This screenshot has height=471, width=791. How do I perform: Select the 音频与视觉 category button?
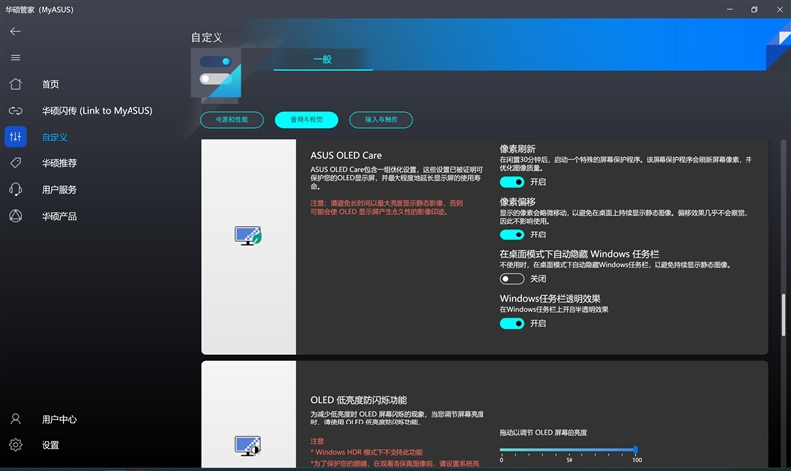pos(307,120)
